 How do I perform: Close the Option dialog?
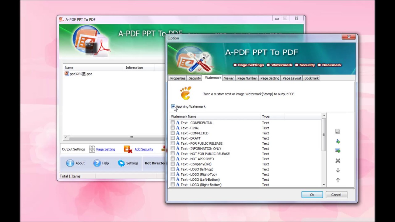tap(349, 37)
